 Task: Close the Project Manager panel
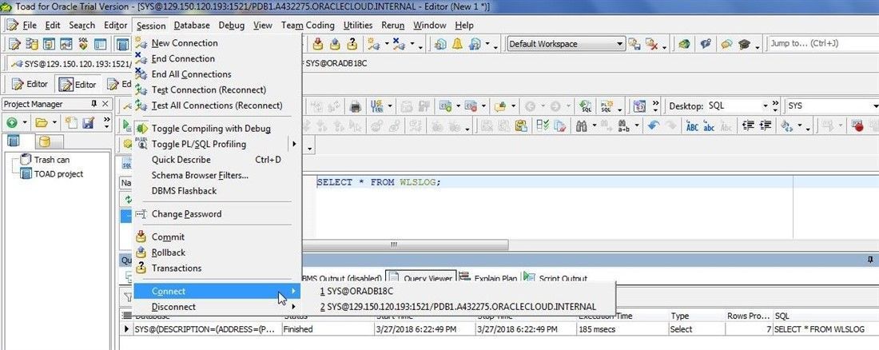106,104
